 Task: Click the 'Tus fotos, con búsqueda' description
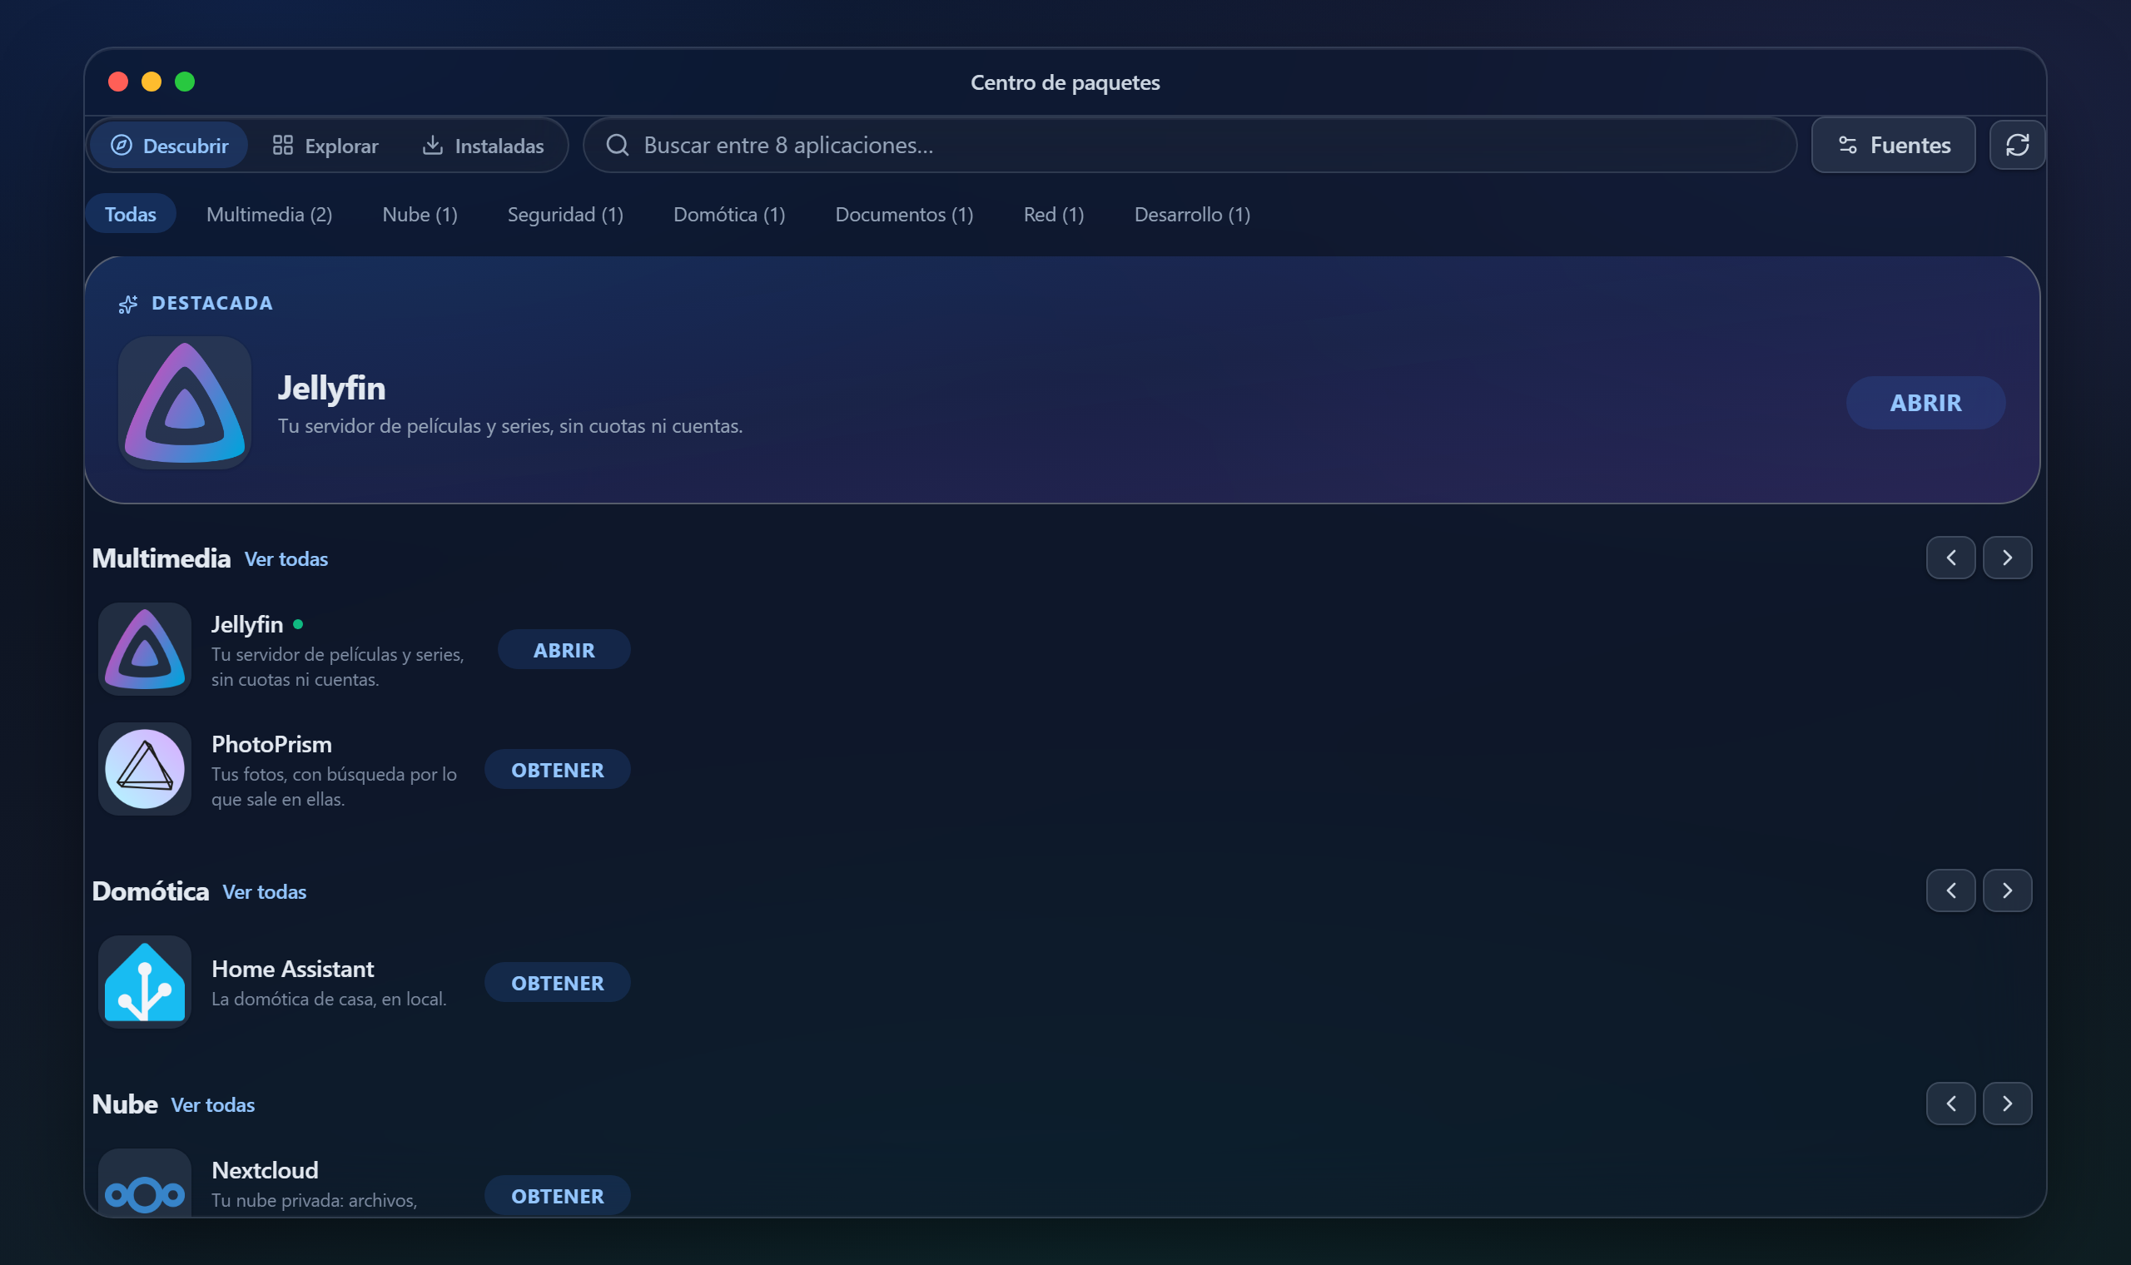pos(334,786)
